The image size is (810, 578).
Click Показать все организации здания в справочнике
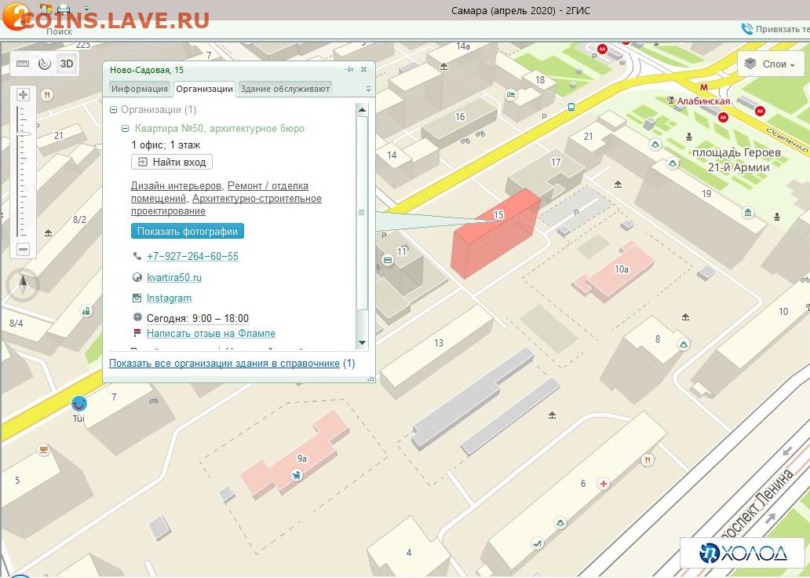[x=224, y=364]
